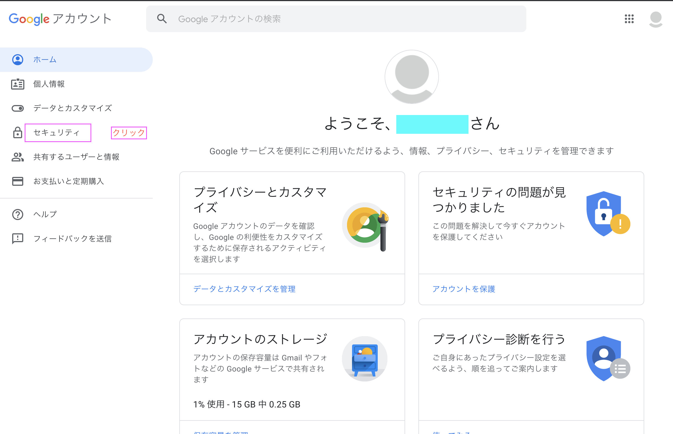
Task: Open お支払いと定期購入 in the sidebar
Action: (x=76, y=181)
